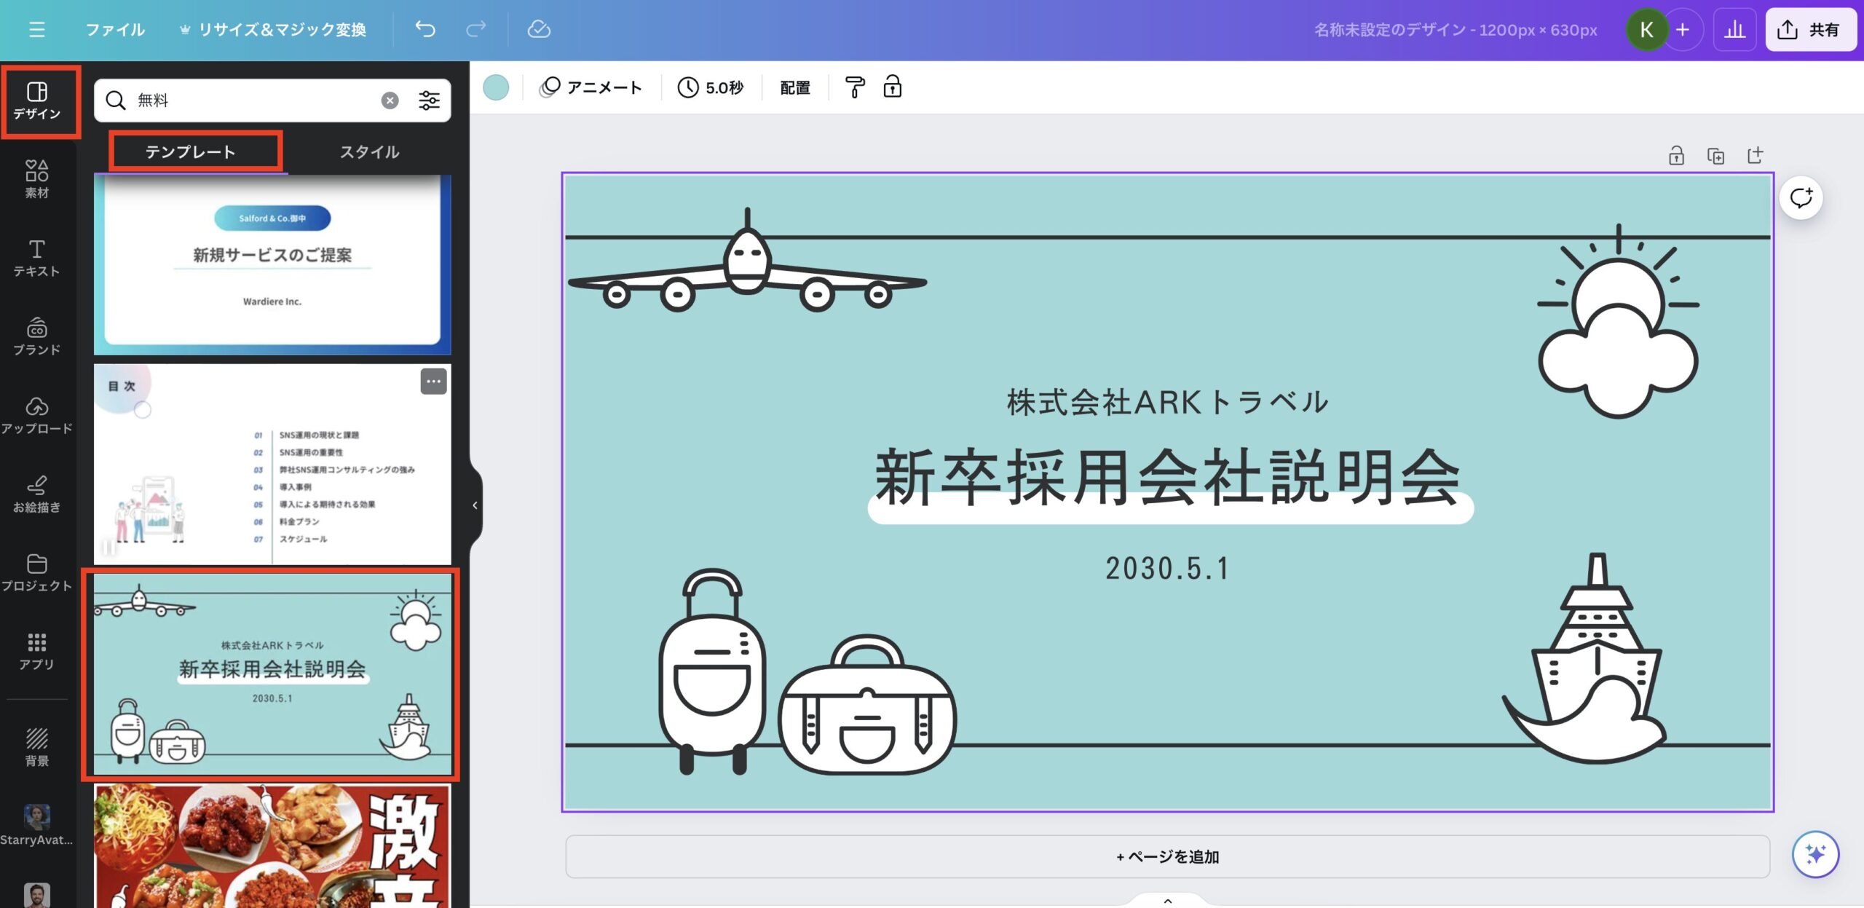This screenshot has height=908, width=1864.
Task: Select the 新卒採用会社説明会 canvas heading
Action: tap(1168, 478)
